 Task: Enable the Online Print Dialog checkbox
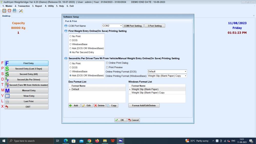pos(107,63)
